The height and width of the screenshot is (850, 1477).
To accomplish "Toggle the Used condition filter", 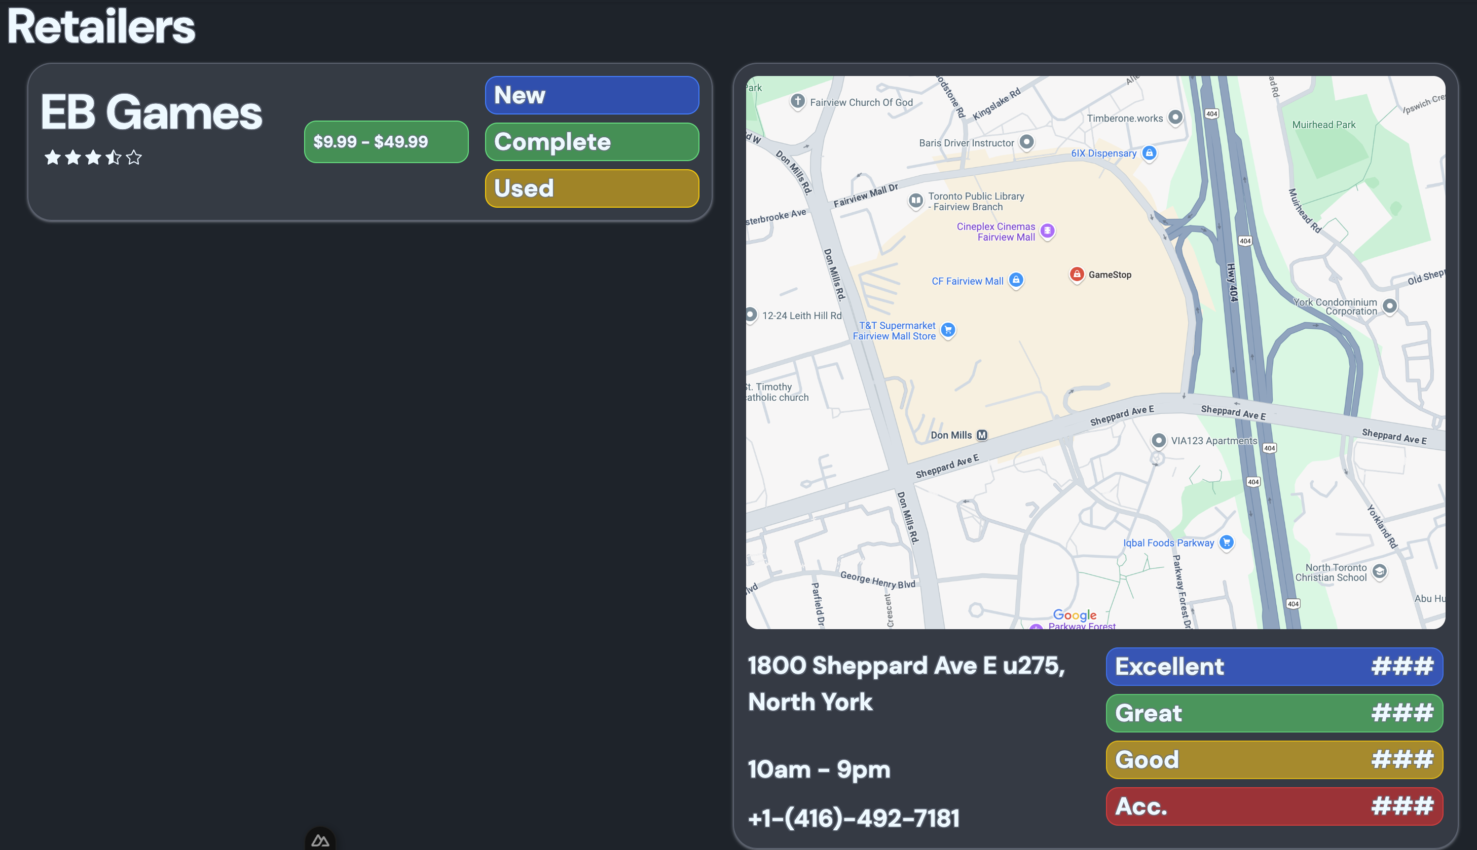I will pyautogui.click(x=591, y=188).
